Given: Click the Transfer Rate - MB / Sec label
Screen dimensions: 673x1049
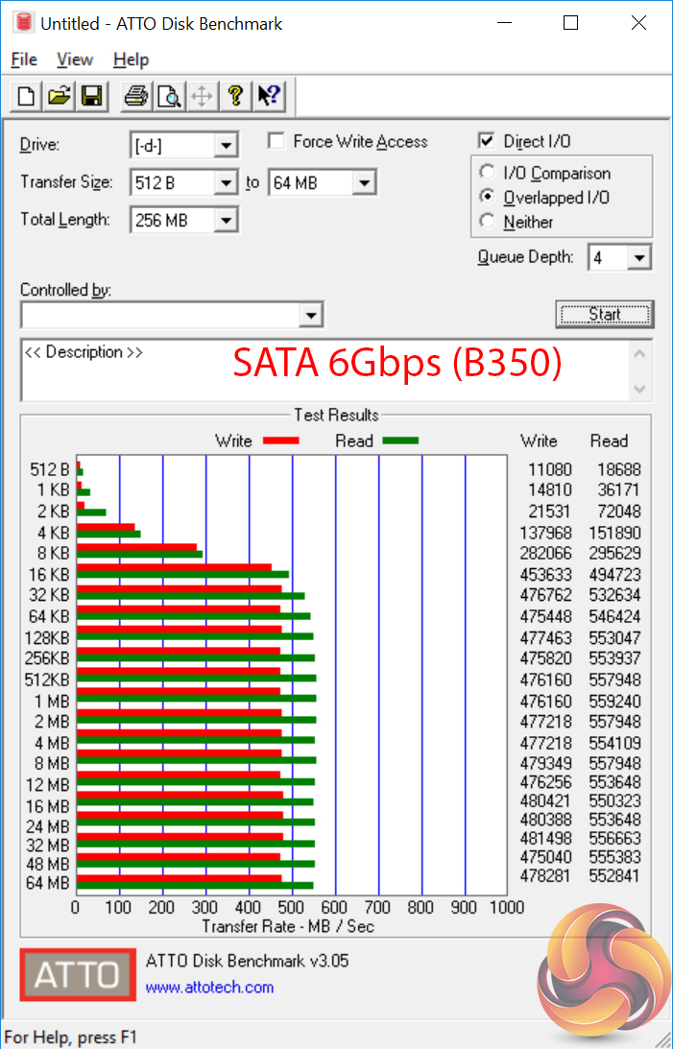Looking at the screenshot, I should [288, 926].
